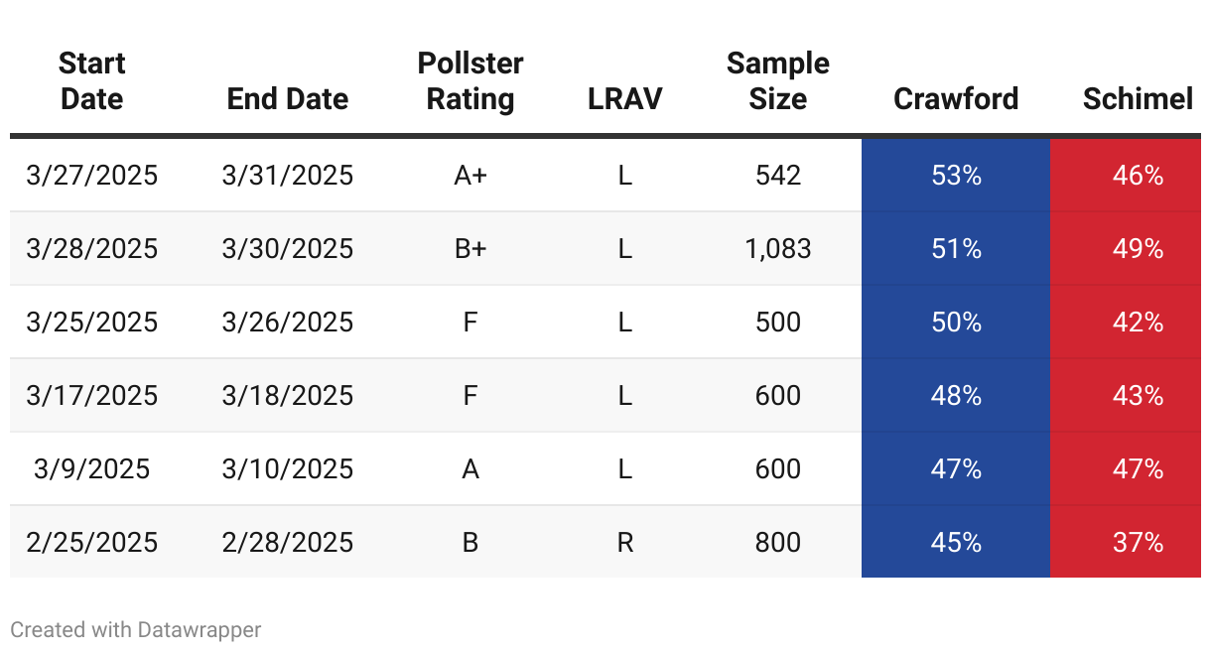Click the R value in LRAV column

coord(624,543)
